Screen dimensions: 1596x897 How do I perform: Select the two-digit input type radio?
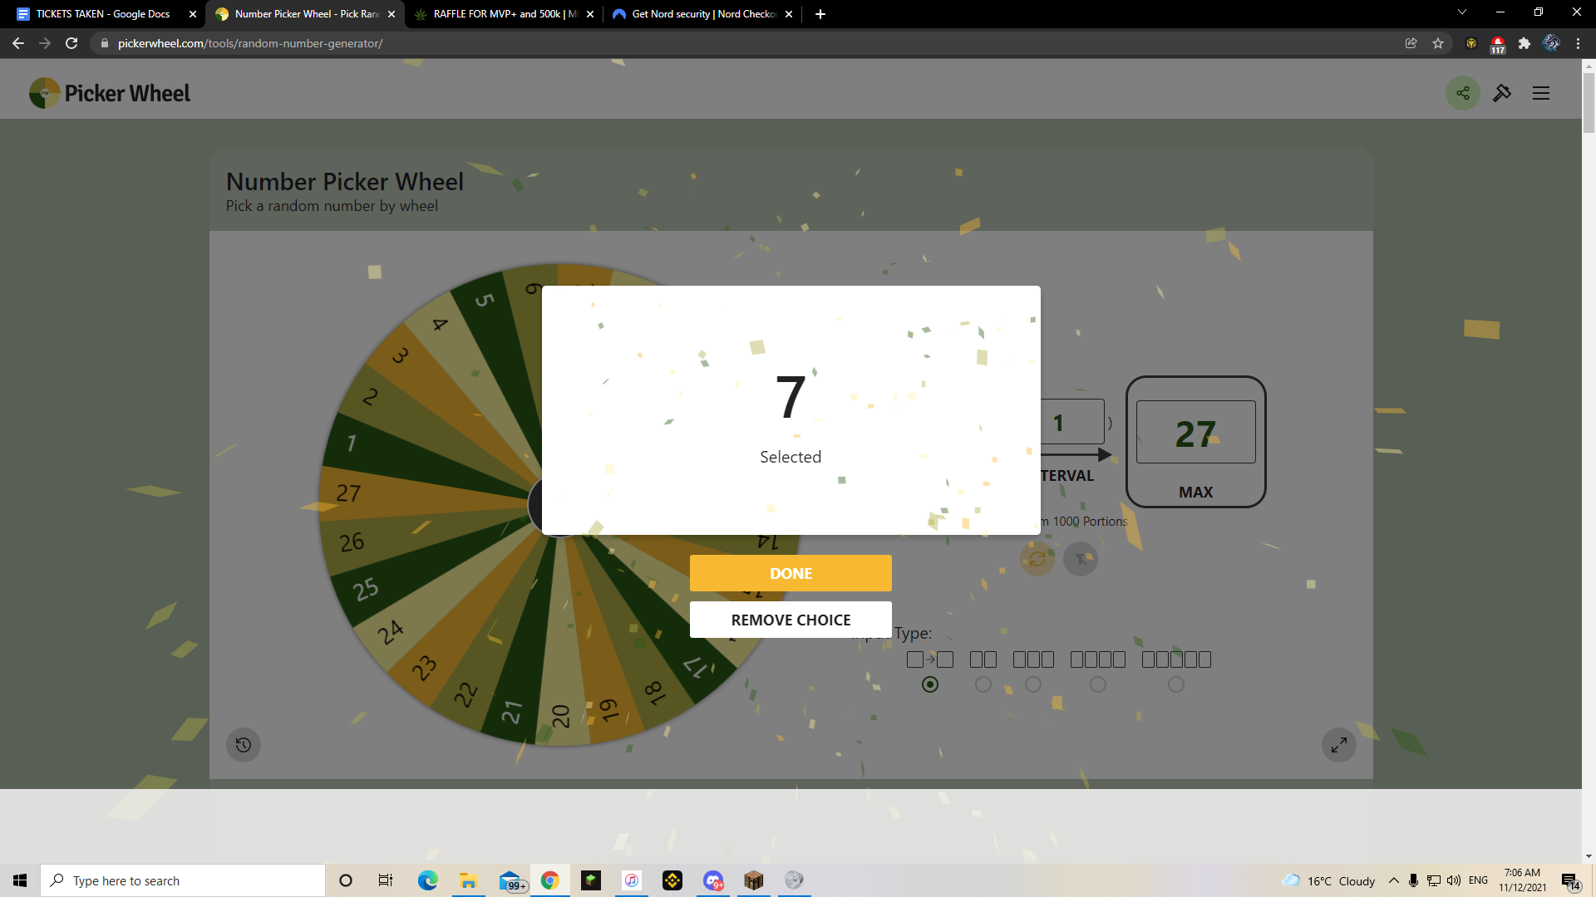coord(983,684)
